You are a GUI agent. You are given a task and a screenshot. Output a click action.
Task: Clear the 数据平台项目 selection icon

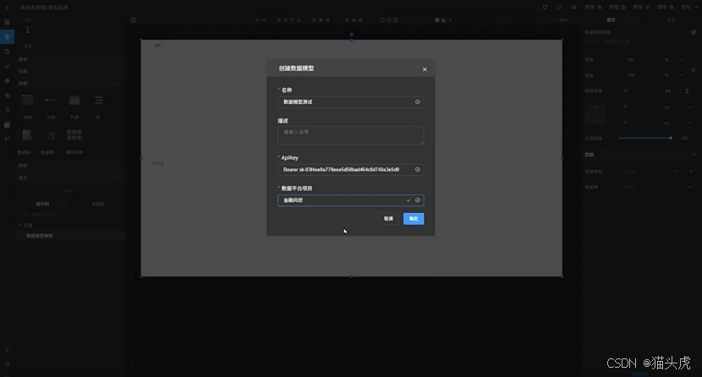point(417,200)
